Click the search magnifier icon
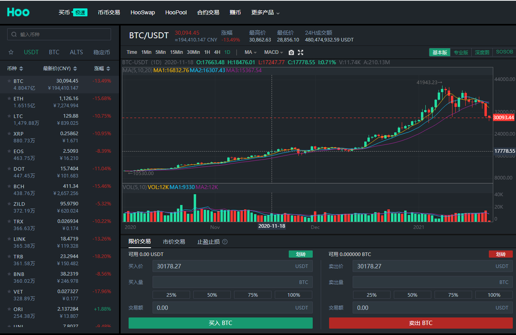 coord(14,35)
